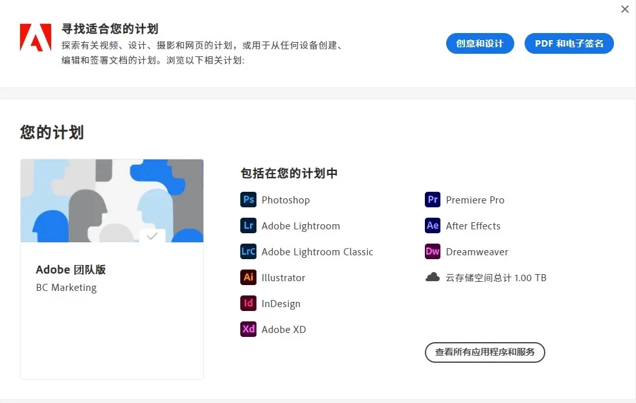
Task: Click the 您的计划 heading
Action: point(52,132)
